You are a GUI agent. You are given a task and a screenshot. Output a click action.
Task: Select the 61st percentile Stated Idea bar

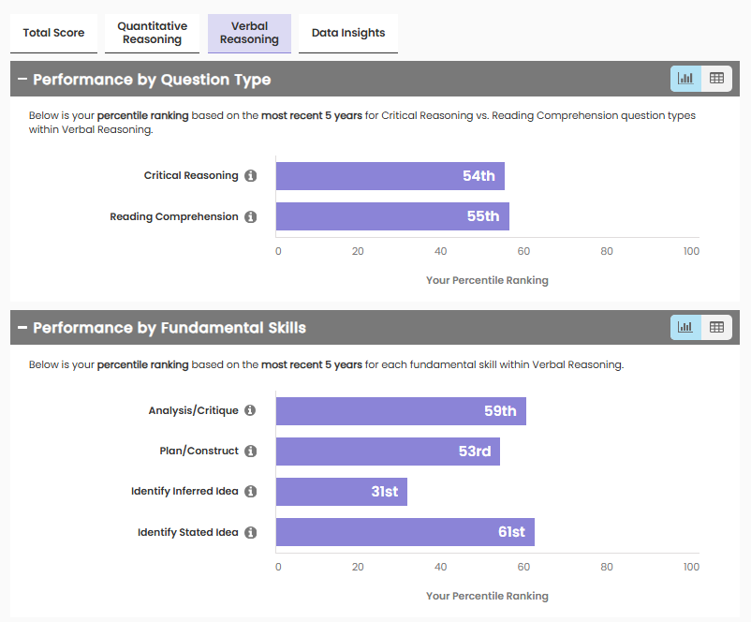pos(405,532)
